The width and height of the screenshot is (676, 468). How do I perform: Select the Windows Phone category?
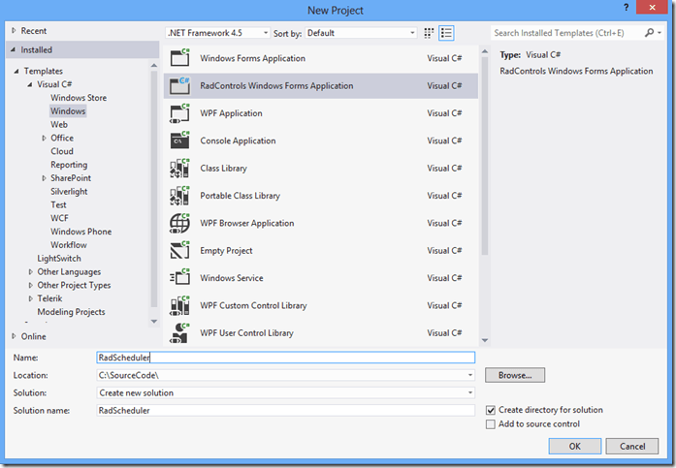pos(81,232)
